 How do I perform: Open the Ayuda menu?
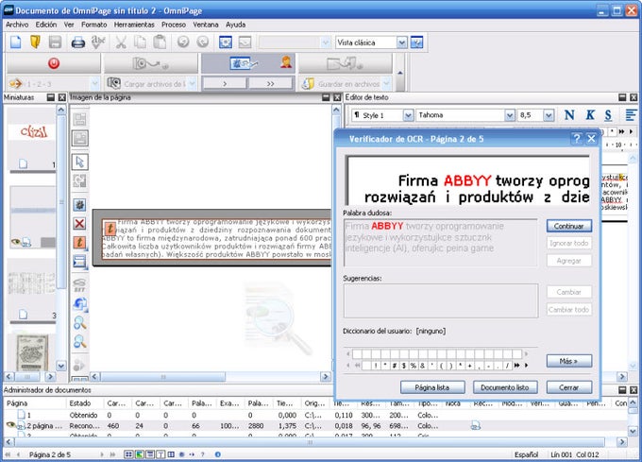click(x=235, y=25)
